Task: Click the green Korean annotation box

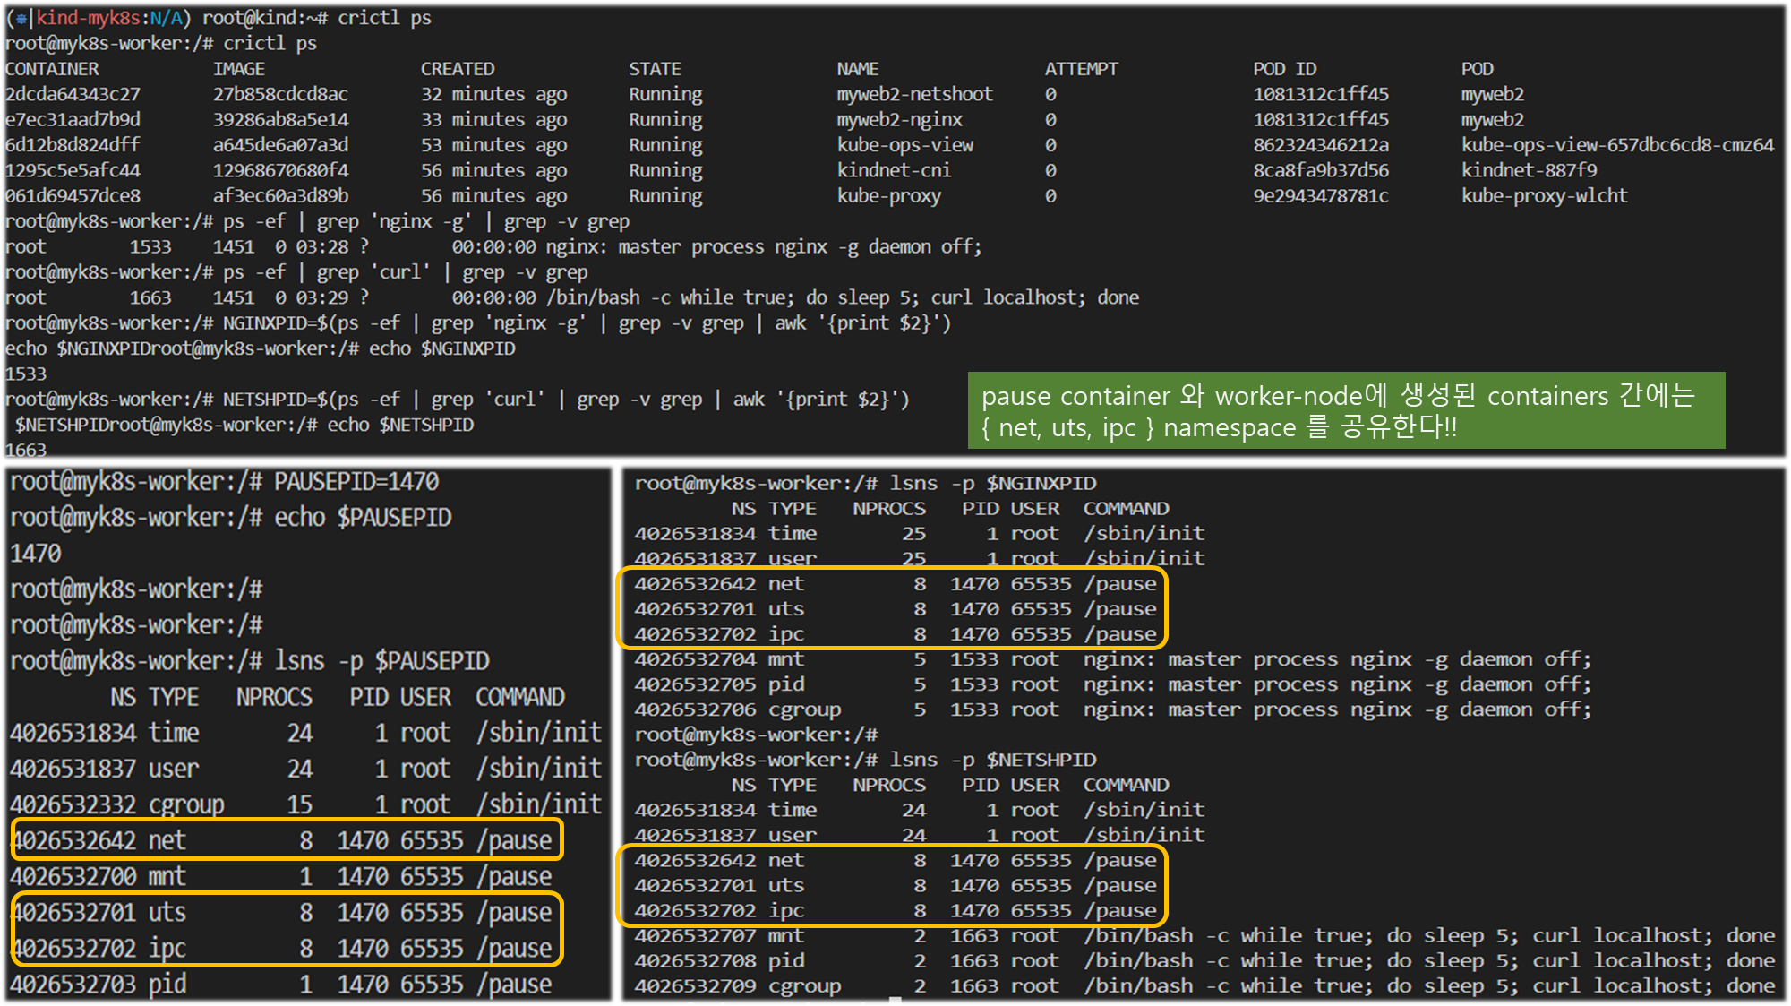Action: tap(1345, 410)
